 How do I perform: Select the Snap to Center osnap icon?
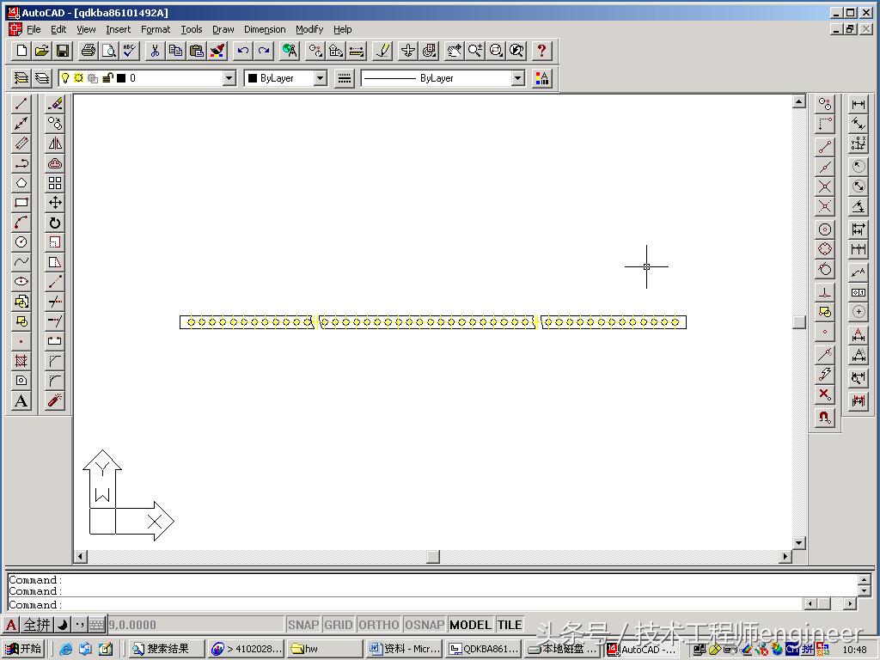[x=824, y=229]
